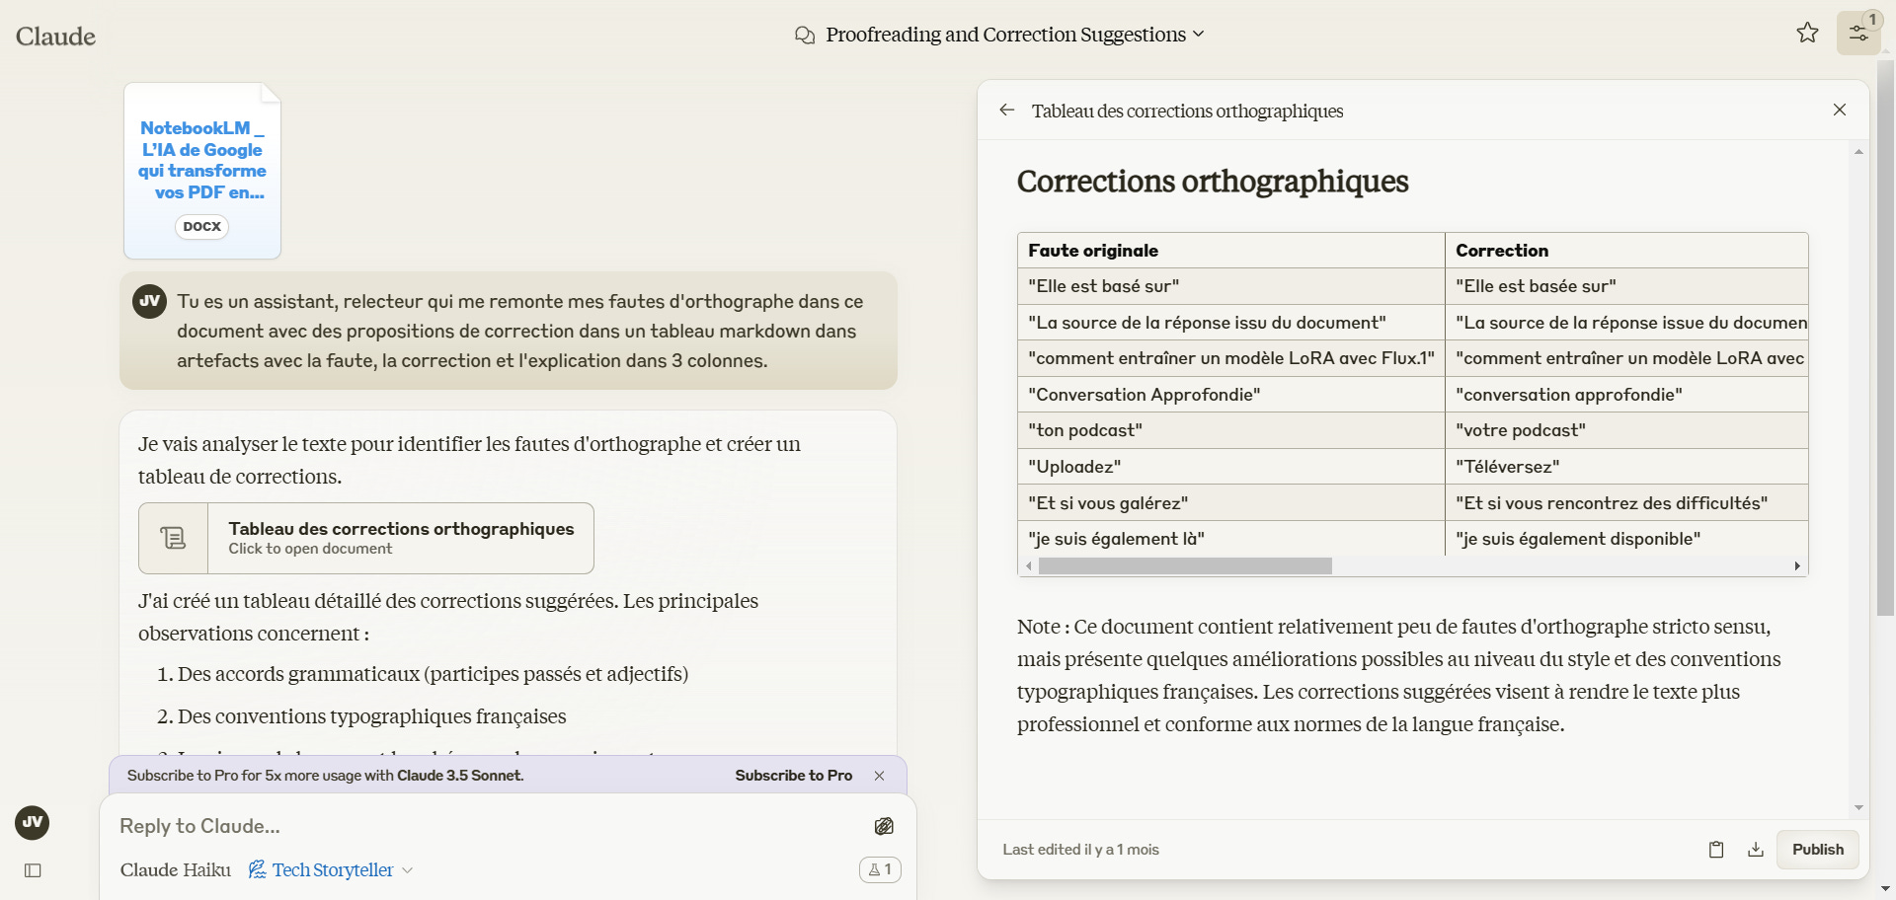Click the table horizontal scrollbar thumb
This screenshot has height=900, width=1896.
[1185, 566]
